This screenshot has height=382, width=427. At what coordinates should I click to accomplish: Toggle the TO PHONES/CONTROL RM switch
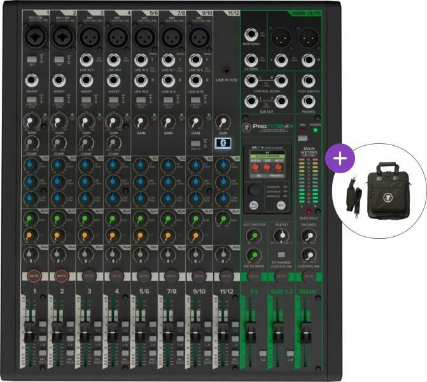(281, 255)
